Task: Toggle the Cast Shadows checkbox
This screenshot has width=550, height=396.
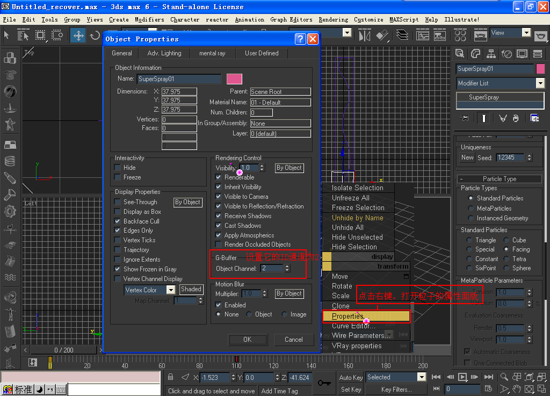Action: [218, 226]
